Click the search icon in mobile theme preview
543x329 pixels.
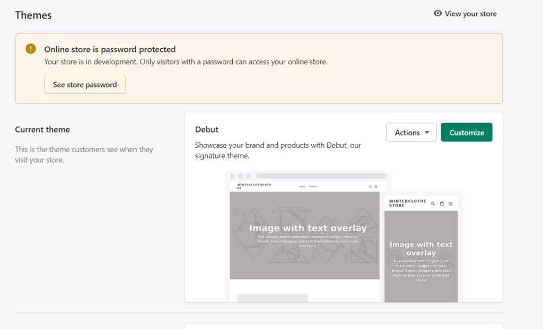(x=433, y=204)
